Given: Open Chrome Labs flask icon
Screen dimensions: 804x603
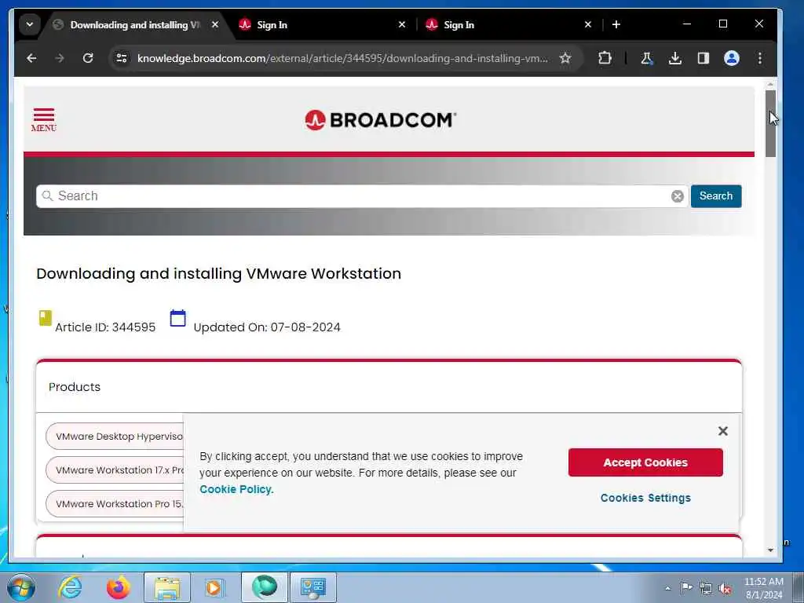Looking at the screenshot, I should pyautogui.click(x=647, y=58).
